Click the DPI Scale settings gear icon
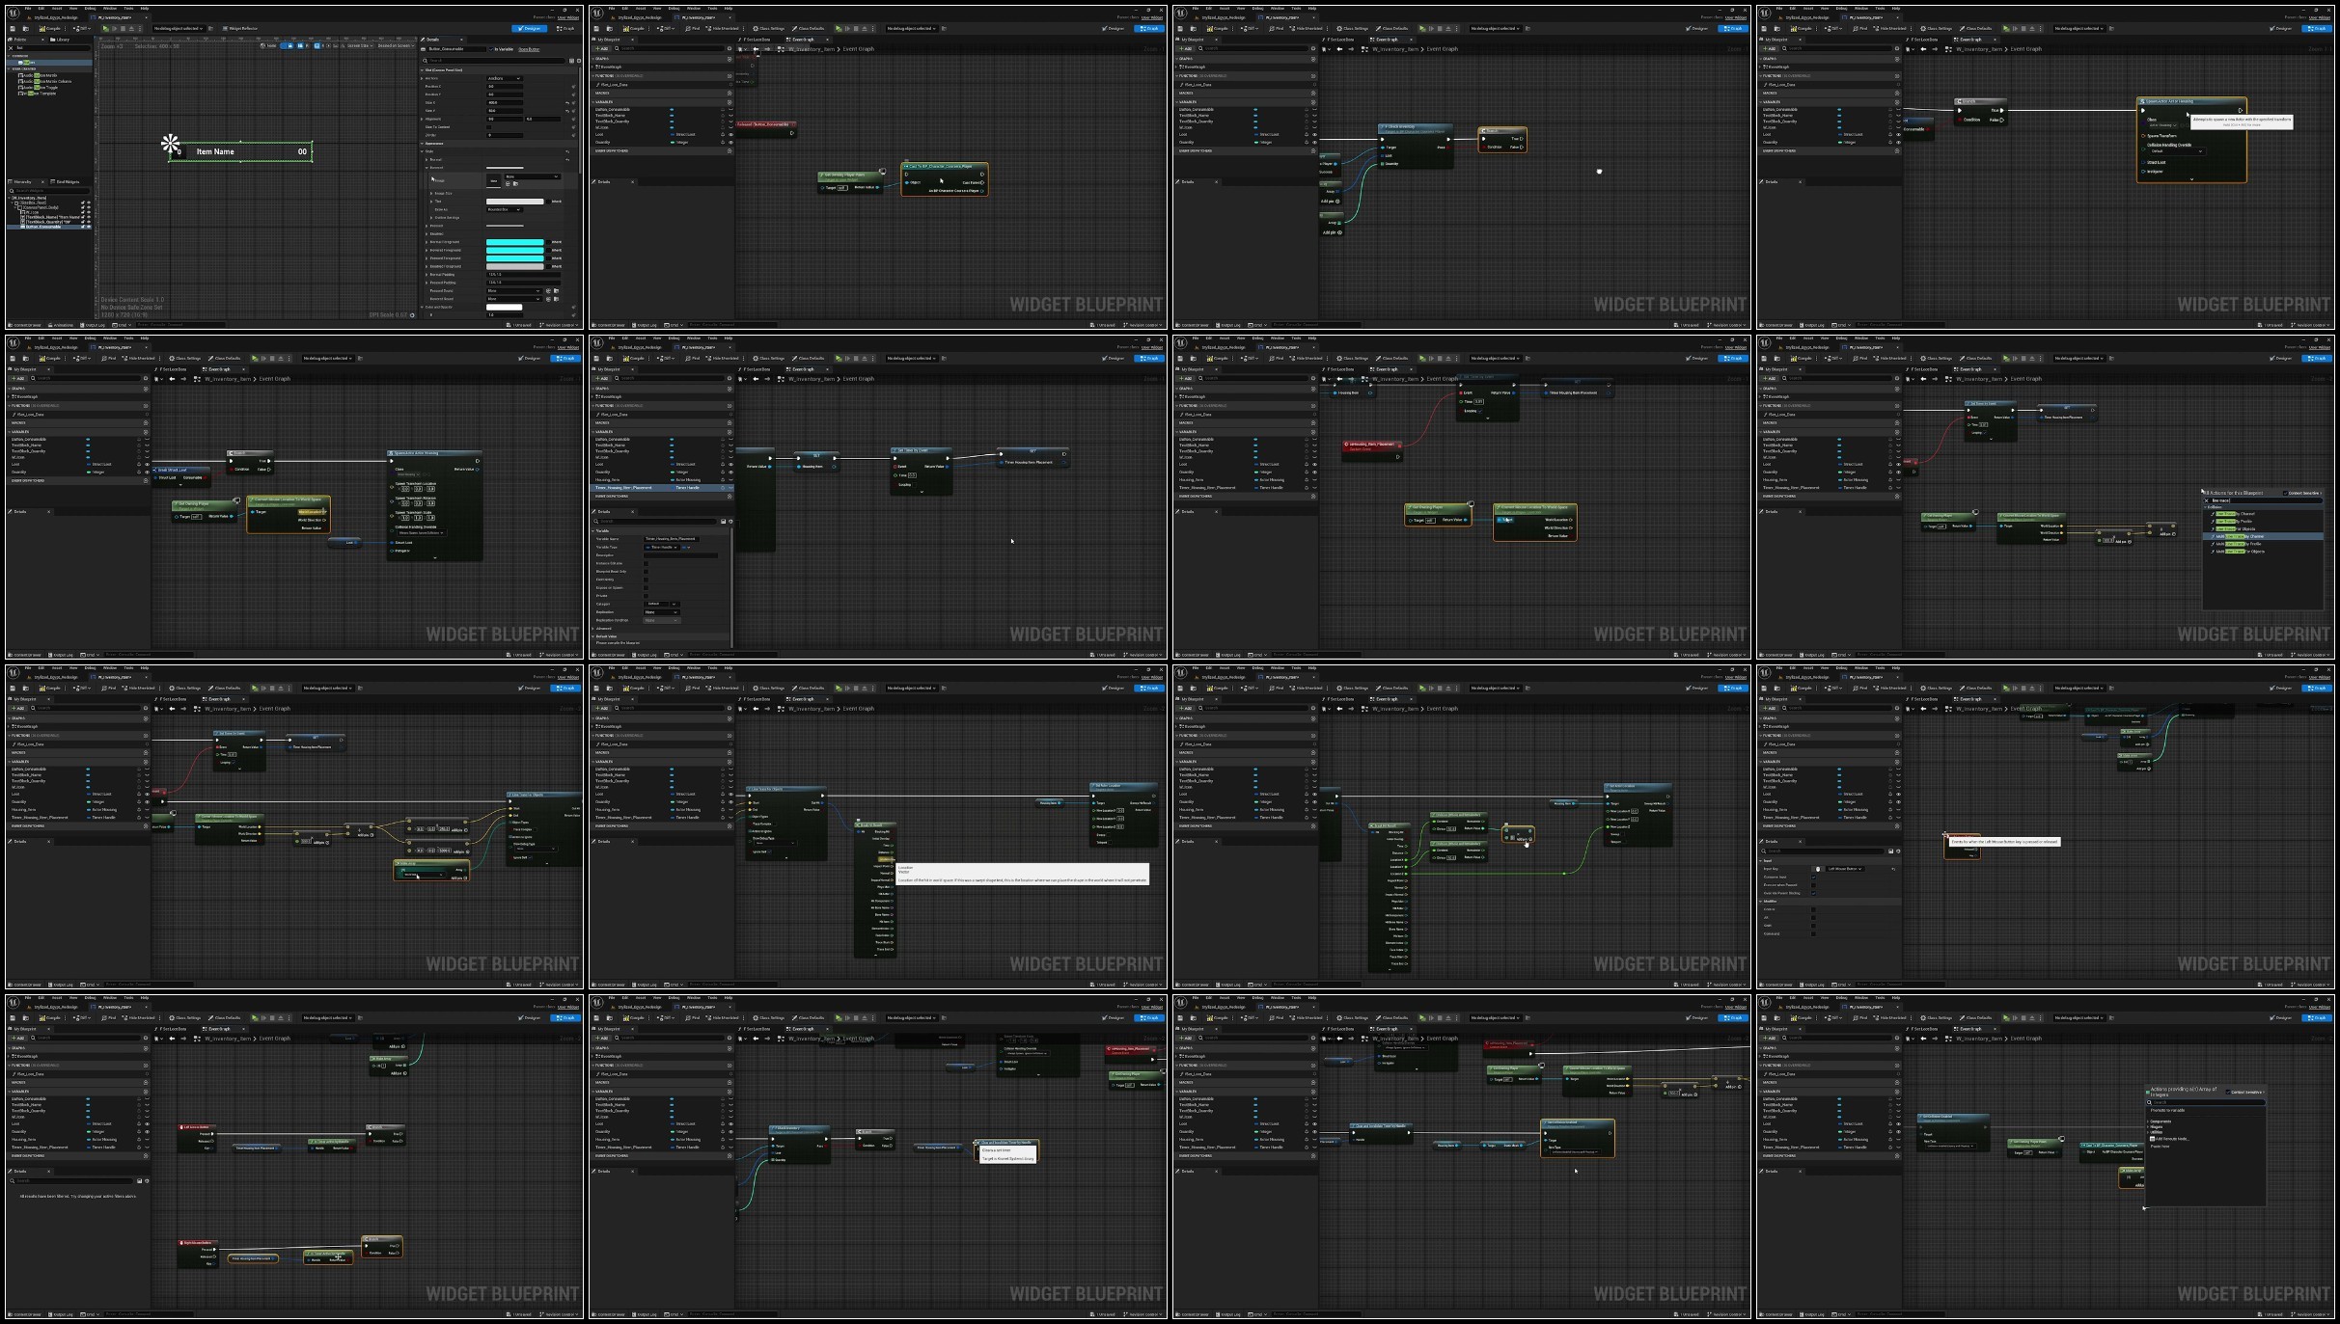This screenshot has height=1324, width=2340. (412, 315)
